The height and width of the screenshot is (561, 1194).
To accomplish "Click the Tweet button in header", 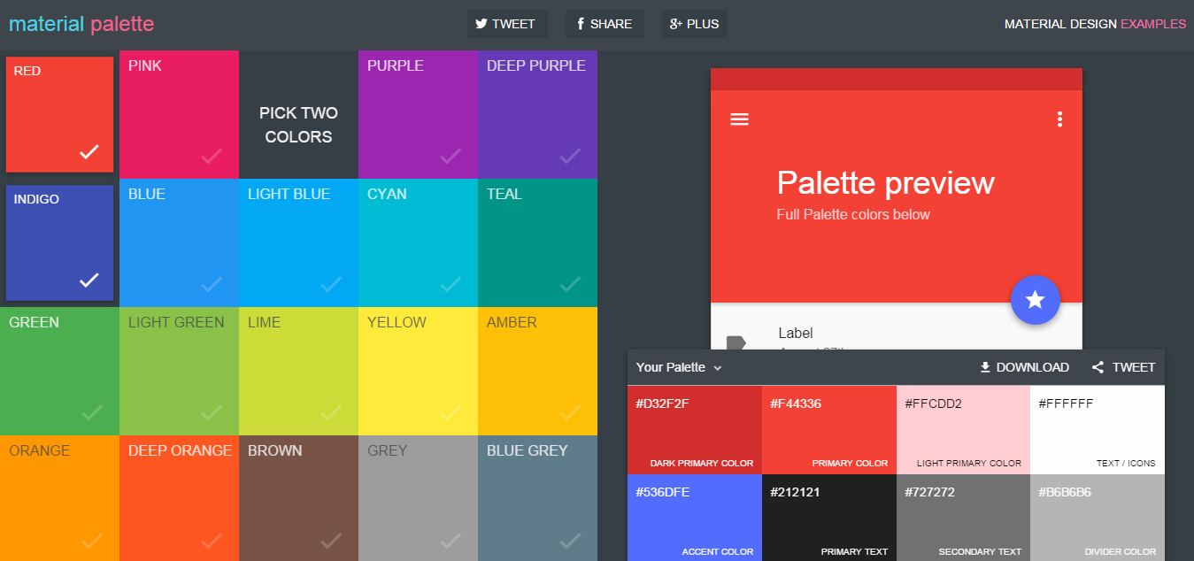I will (507, 24).
